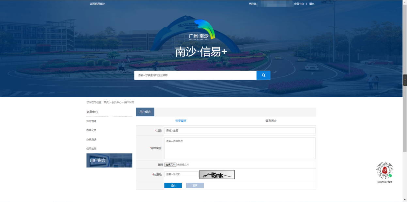
Task: Select the 用户留言 panel tab
Action: click(145, 112)
